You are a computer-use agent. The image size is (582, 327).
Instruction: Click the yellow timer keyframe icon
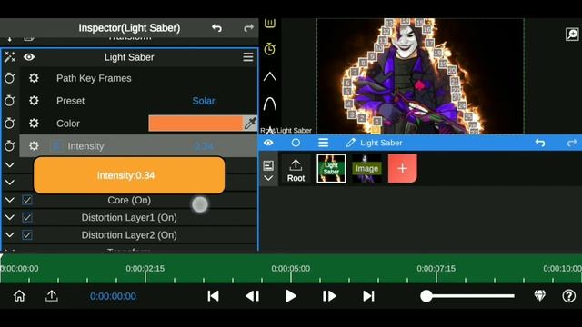pos(270,48)
